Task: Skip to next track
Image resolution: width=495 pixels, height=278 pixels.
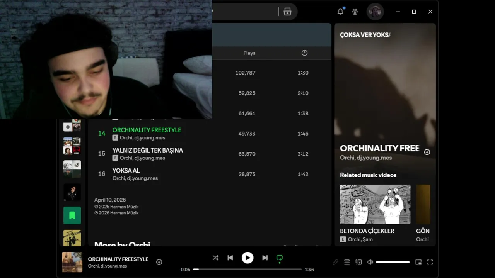Action: point(265,258)
